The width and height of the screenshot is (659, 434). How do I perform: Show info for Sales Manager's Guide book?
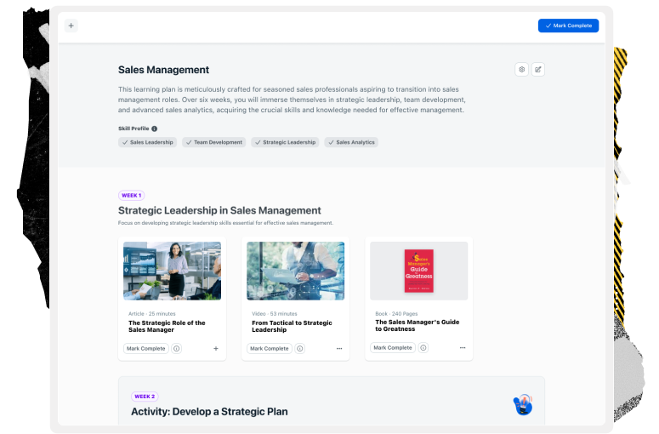pyautogui.click(x=423, y=347)
